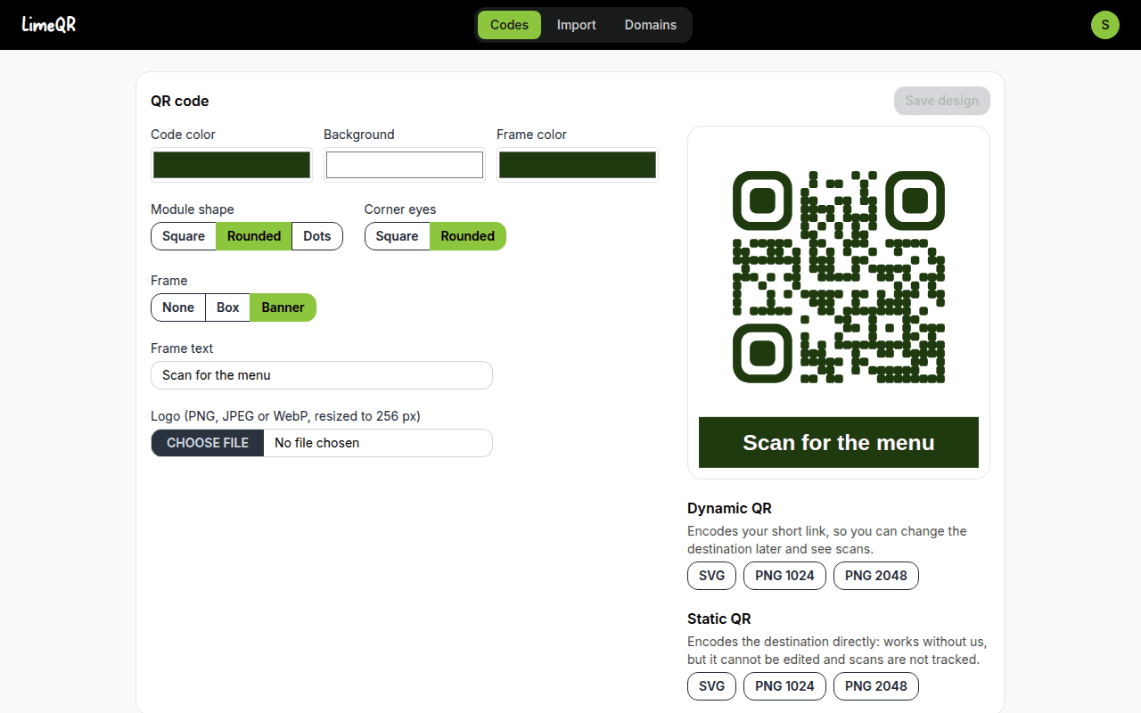Click the QR code heading
Viewport: 1141px width, 713px height.
180,101
